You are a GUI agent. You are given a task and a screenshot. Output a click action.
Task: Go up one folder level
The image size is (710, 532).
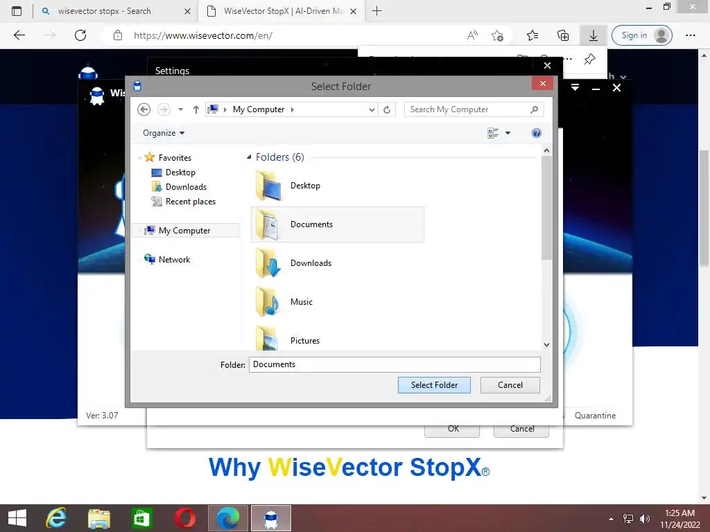tap(196, 109)
